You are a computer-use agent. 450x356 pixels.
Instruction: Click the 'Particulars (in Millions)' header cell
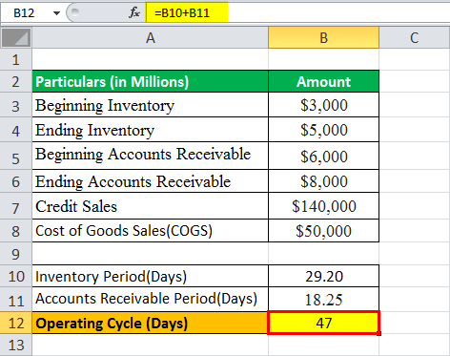[x=151, y=81]
